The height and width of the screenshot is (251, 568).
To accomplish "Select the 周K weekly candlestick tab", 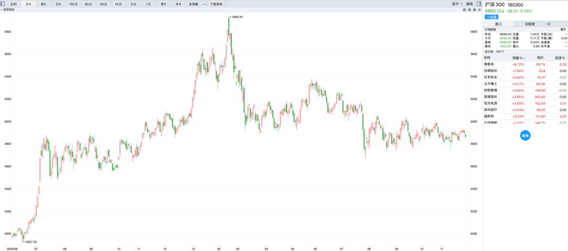I will [43, 4].
